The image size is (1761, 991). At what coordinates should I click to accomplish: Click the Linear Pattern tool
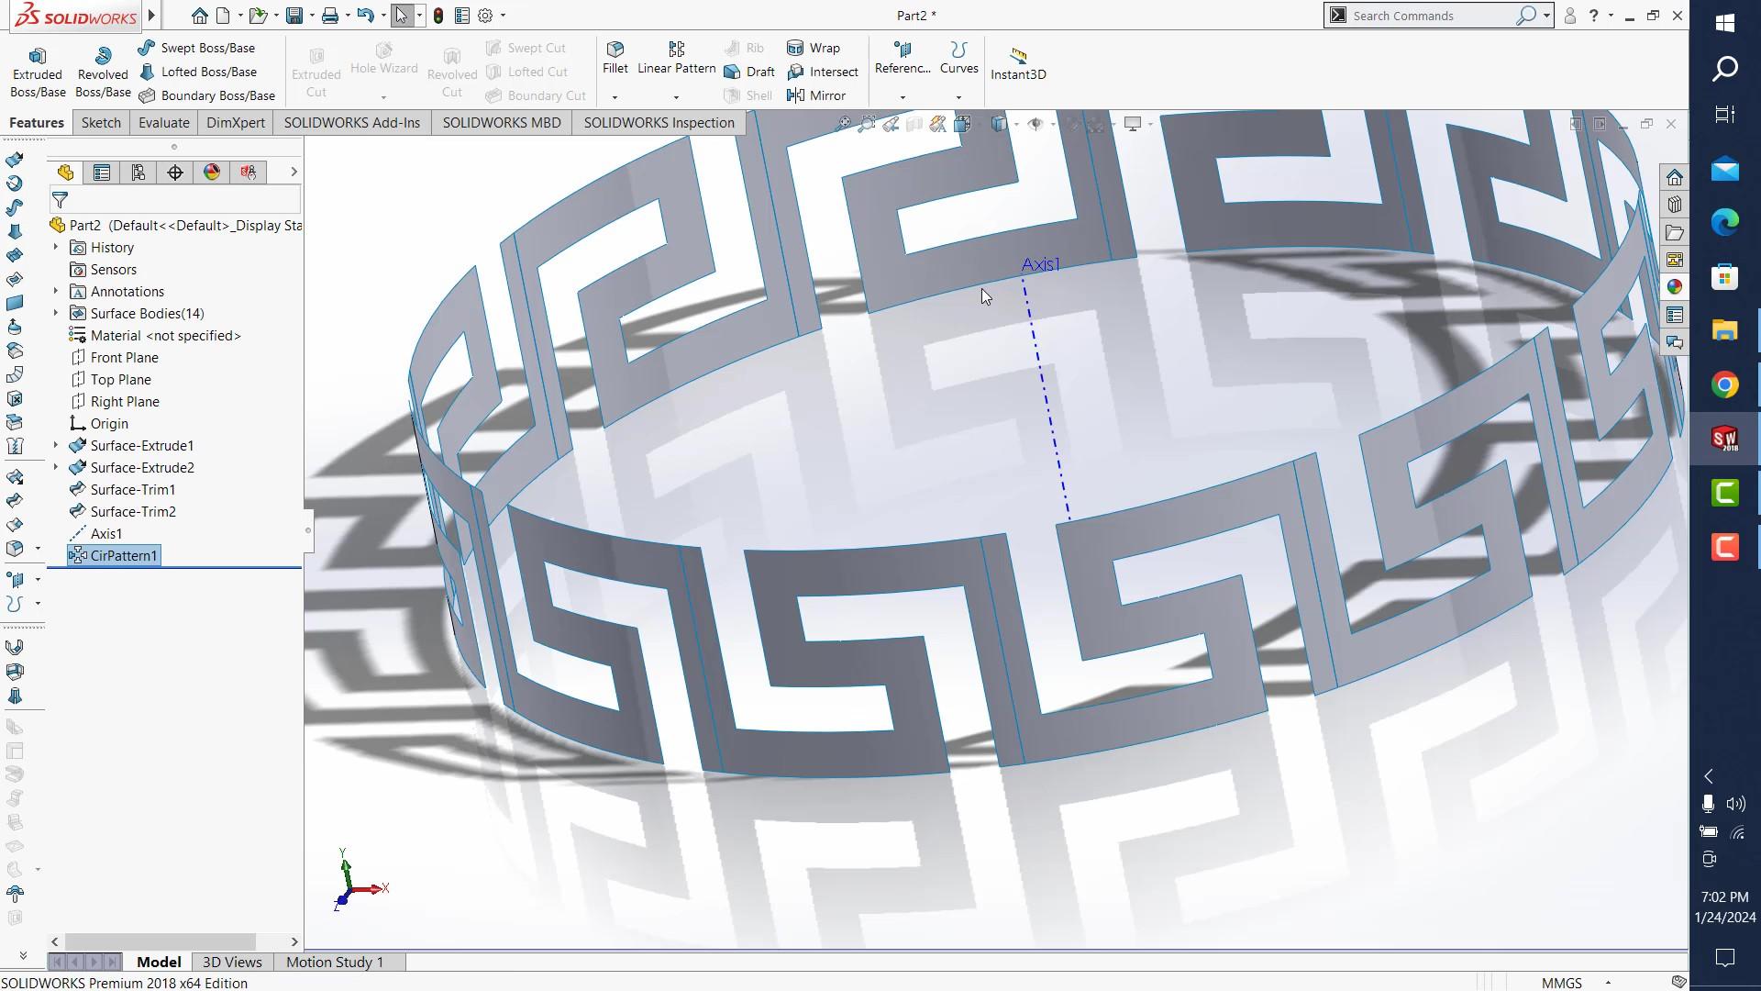tap(676, 58)
